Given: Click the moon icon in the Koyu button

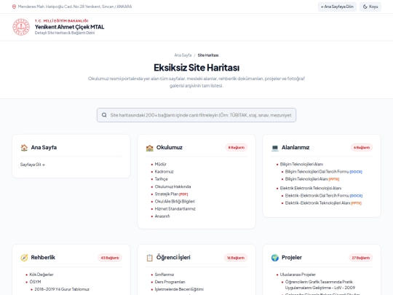Looking at the screenshot, I should click(x=365, y=7).
